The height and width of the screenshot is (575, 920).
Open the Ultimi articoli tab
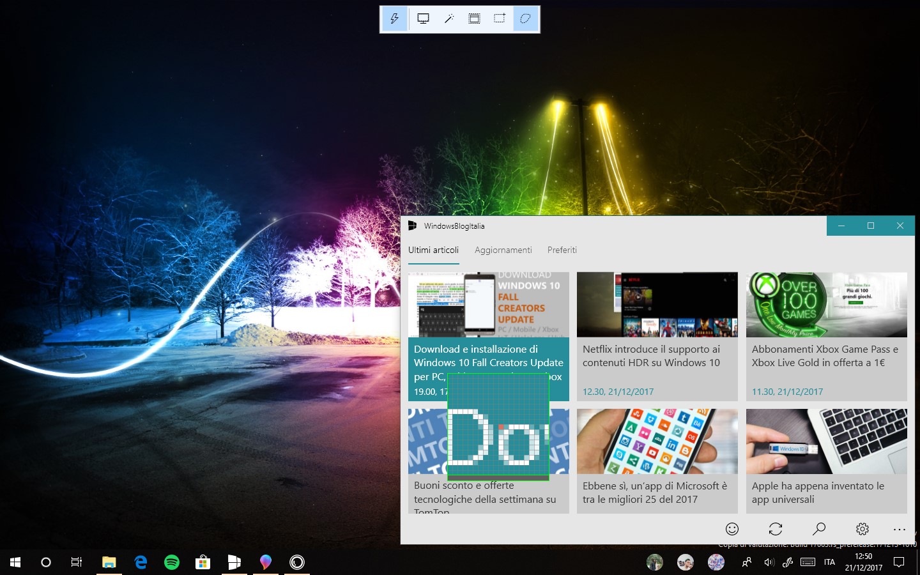[x=434, y=250]
